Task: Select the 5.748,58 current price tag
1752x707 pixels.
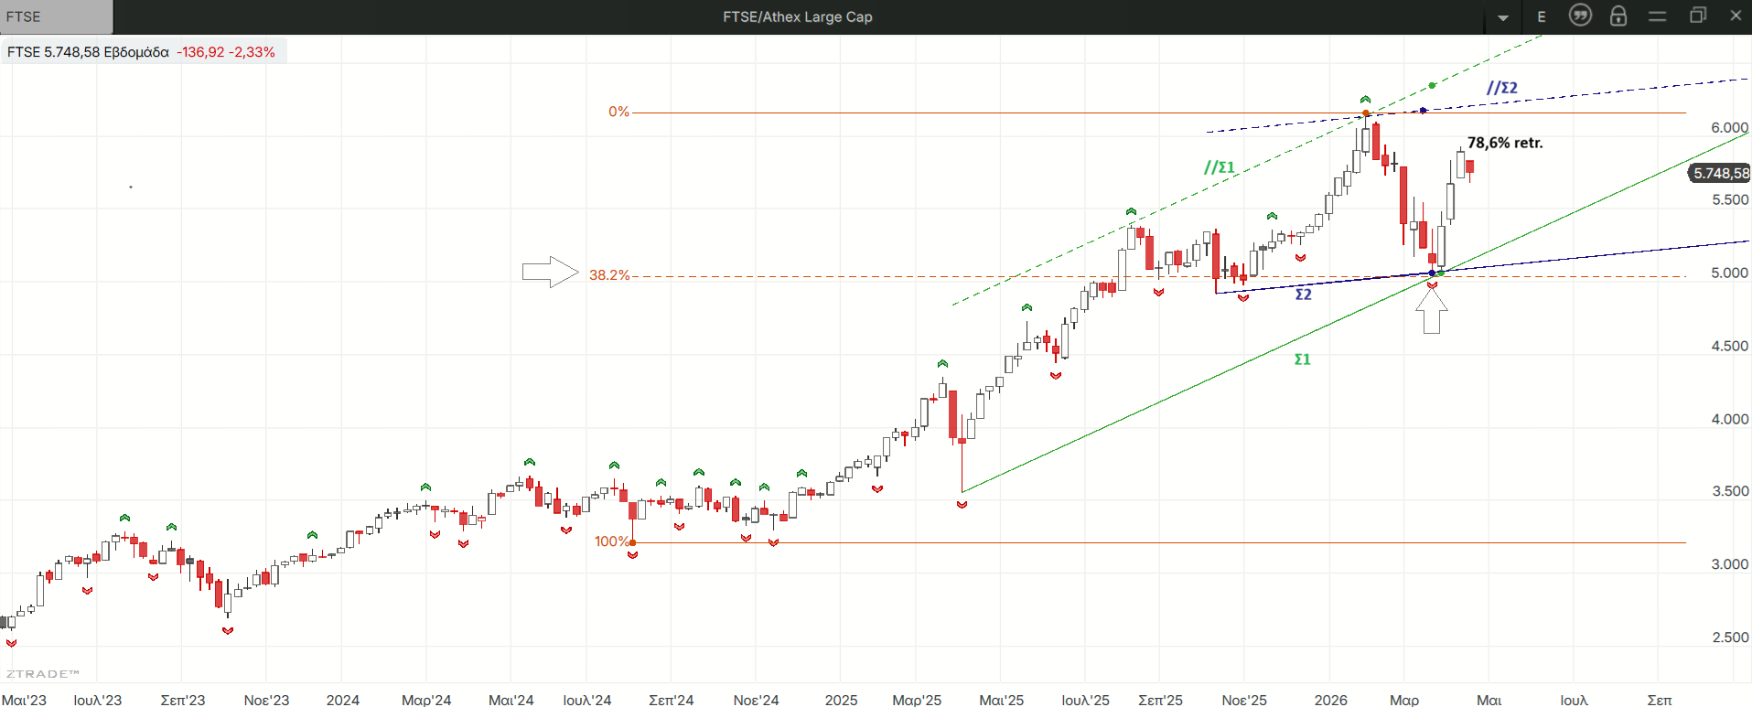Action: 1719,173
